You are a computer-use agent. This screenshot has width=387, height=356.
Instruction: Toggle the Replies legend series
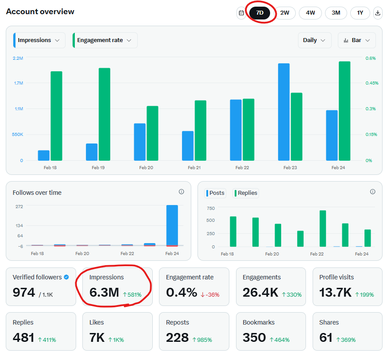246,193
